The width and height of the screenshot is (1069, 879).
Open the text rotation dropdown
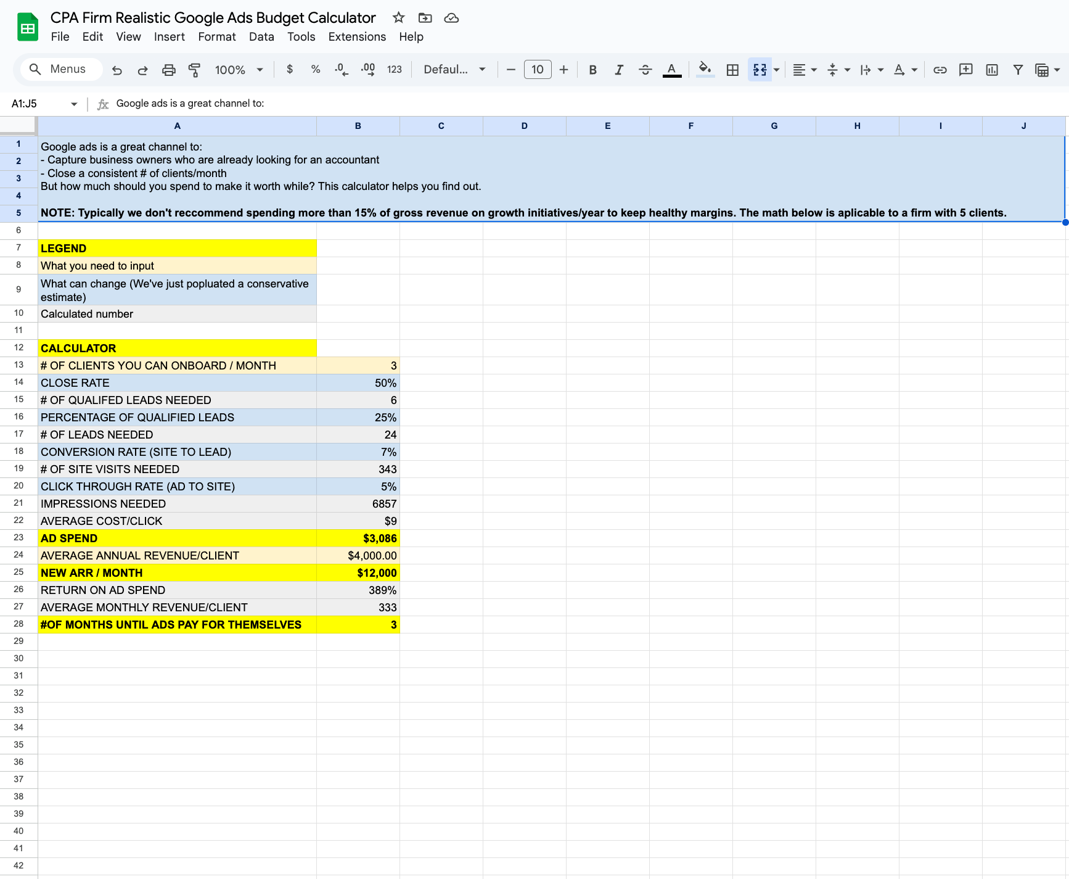pyautogui.click(x=905, y=70)
